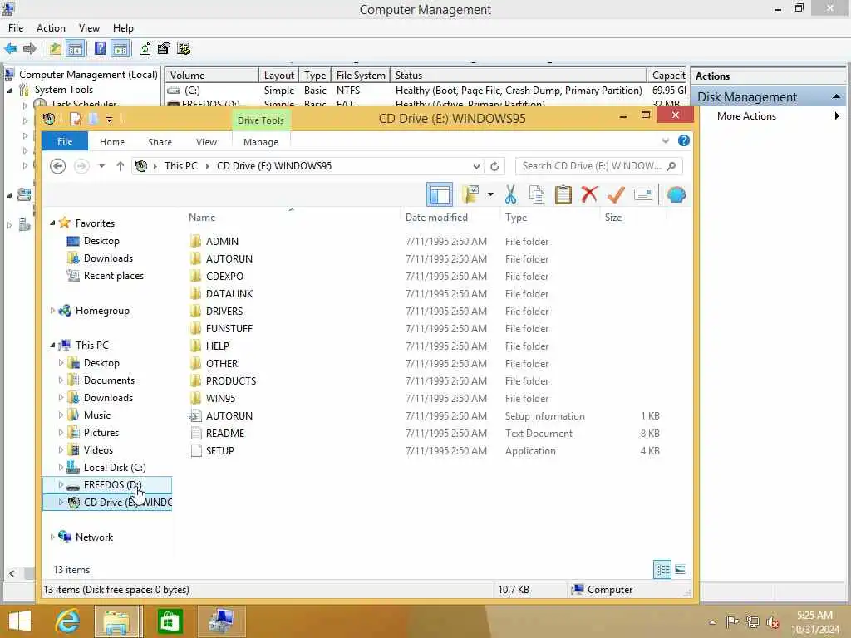Sort by Date modified column header
The height and width of the screenshot is (638, 851).
(x=436, y=218)
